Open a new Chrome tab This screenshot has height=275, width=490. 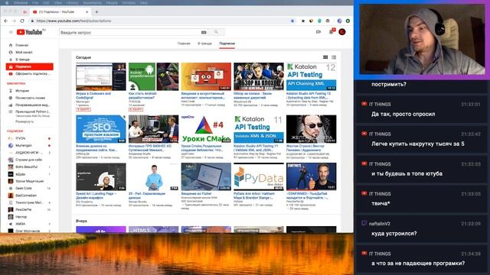[96, 12]
